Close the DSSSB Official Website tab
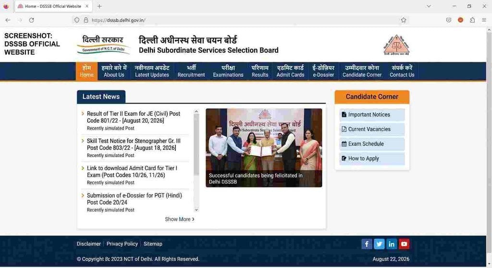The height and width of the screenshot is (268, 492). click(x=87, y=6)
